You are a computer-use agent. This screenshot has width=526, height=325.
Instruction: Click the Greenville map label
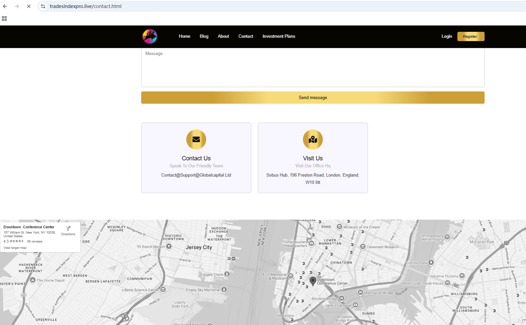[46, 320]
